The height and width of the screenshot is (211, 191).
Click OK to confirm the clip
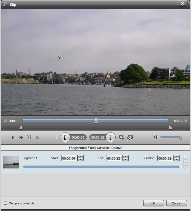click(153, 203)
